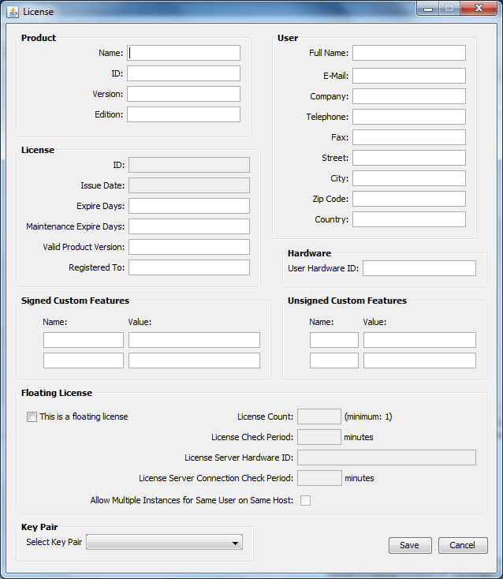Screen dimensions: 503x579
Task: Select the second Unsigned Custom Features Value field
Action: click(x=419, y=360)
